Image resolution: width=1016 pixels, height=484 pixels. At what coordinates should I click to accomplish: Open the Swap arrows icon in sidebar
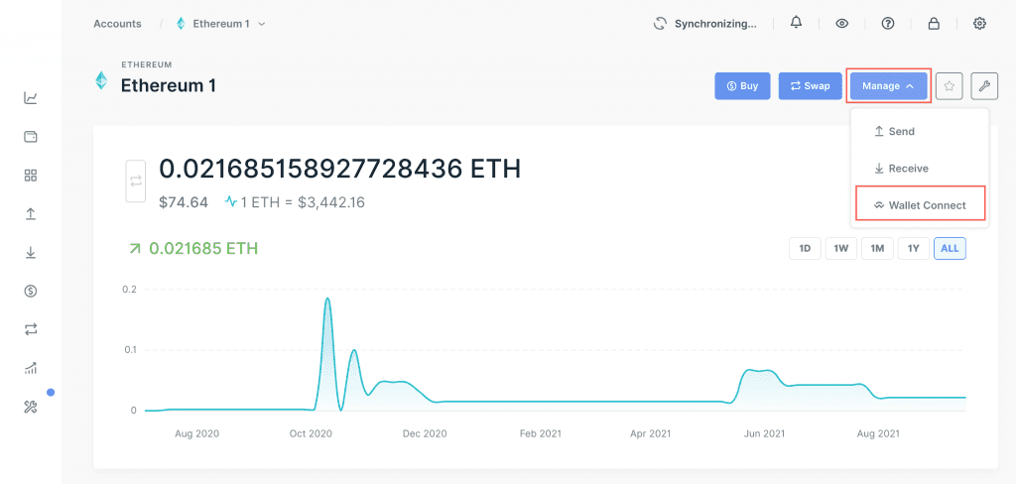pyautogui.click(x=31, y=329)
